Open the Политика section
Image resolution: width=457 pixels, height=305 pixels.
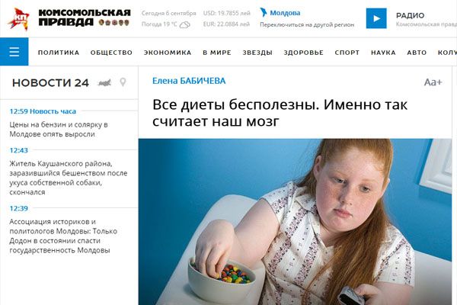59,53
